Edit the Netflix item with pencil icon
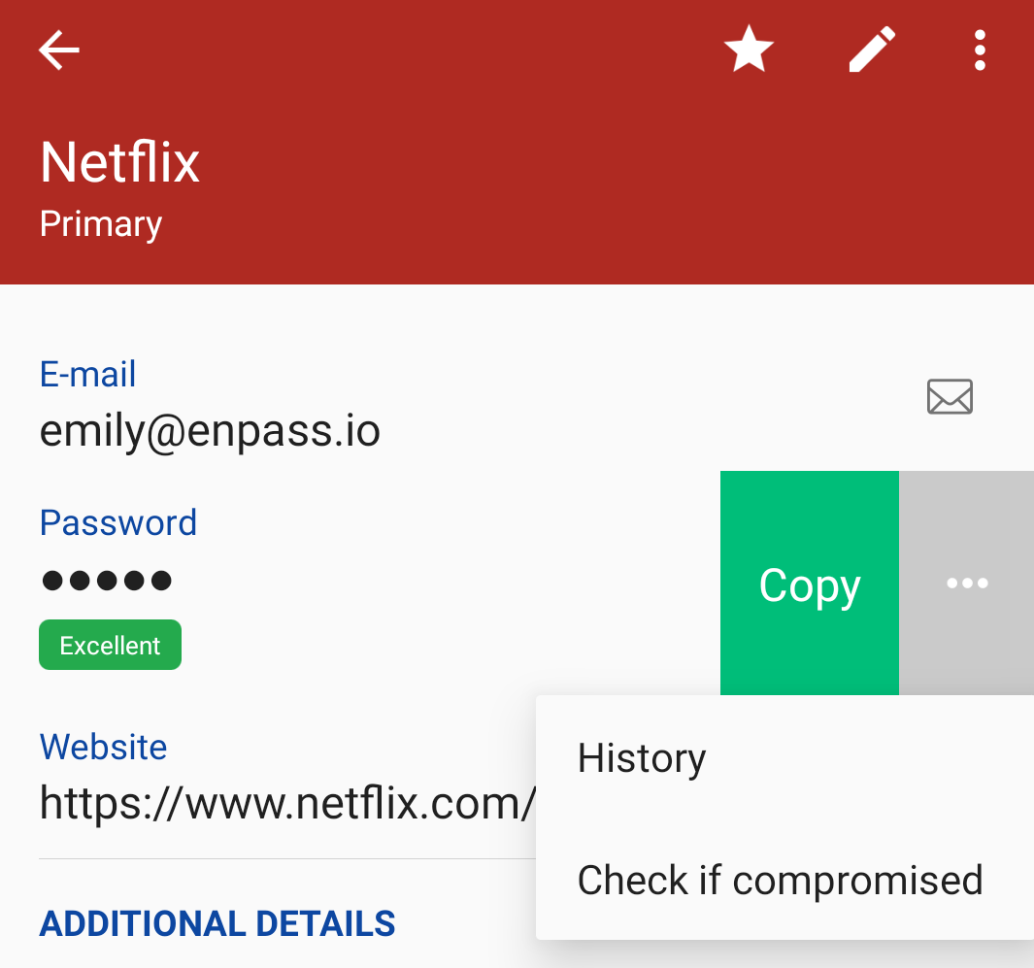This screenshot has width=1034, height=968. [872, 49]
